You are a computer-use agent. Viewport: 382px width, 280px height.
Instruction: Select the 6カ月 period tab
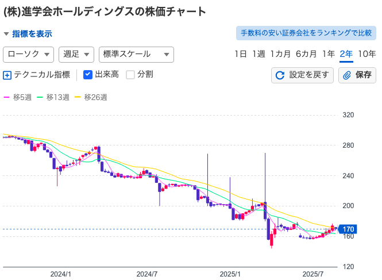tap(306, 54)
